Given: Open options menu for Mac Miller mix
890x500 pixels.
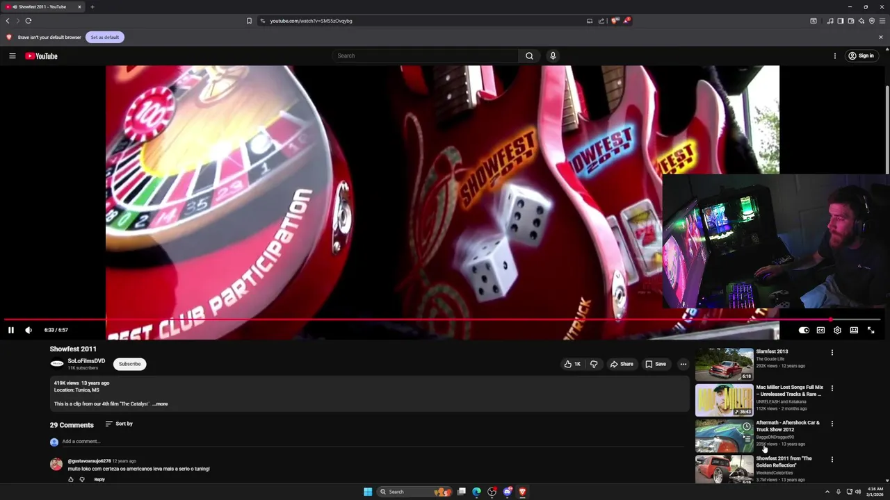Looking at the screenshot, I should pos(832,388).
